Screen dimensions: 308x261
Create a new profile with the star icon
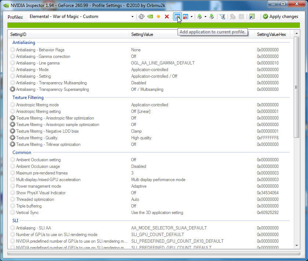158,16
